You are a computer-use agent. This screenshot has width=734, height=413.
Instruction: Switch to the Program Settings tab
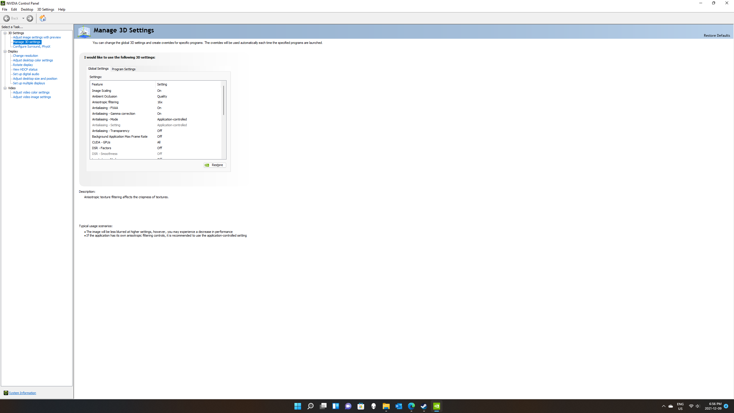coord(124,69)
